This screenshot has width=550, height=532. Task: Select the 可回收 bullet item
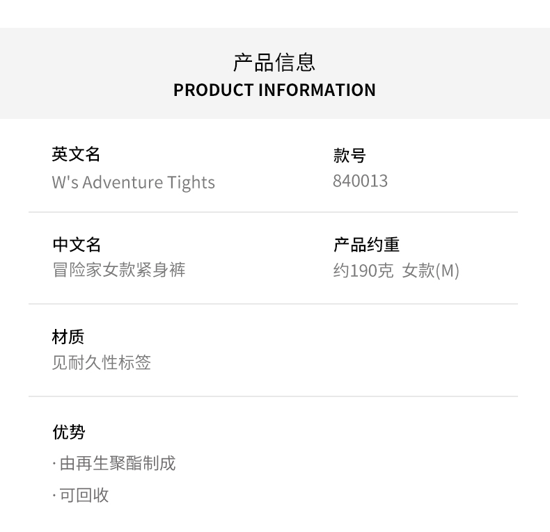point(84,495)
